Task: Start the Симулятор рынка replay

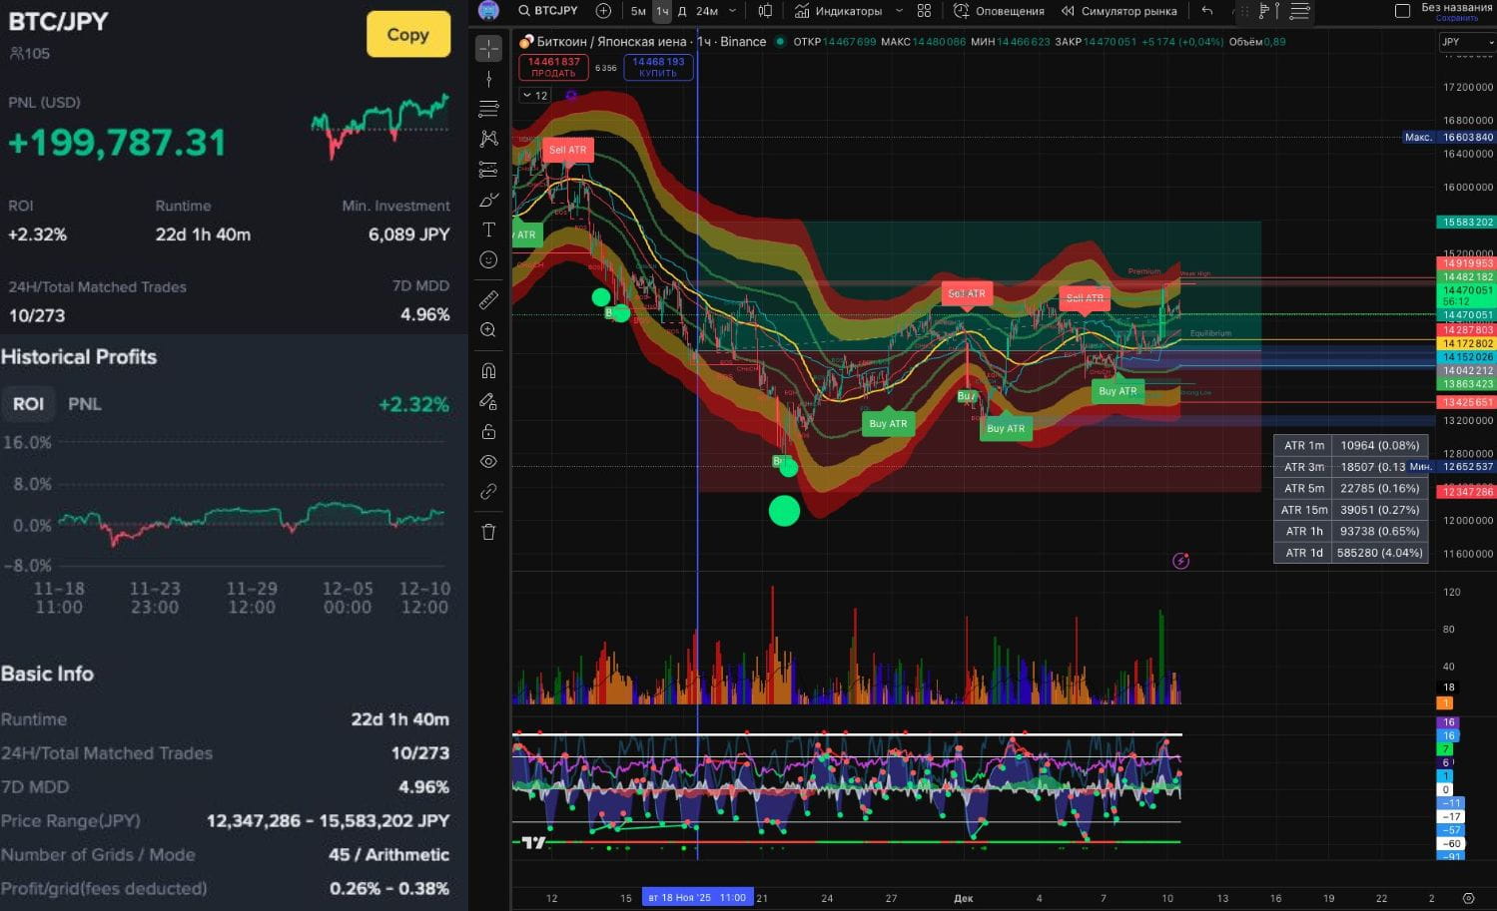Action: [1119, 11]
